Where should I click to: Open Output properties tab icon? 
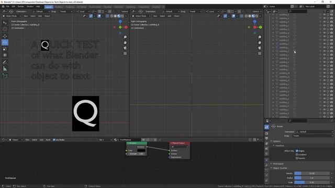coord(266,139)
